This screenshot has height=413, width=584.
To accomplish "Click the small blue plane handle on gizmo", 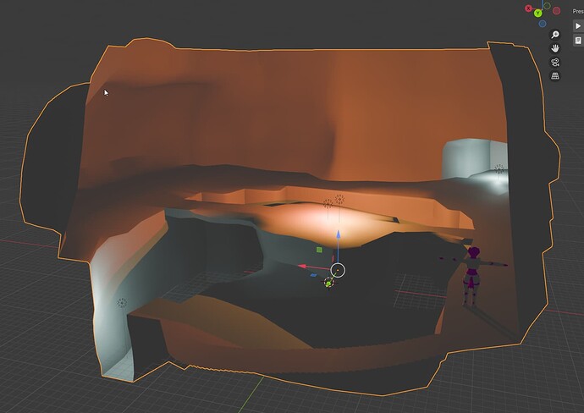I will pos(313,275).
